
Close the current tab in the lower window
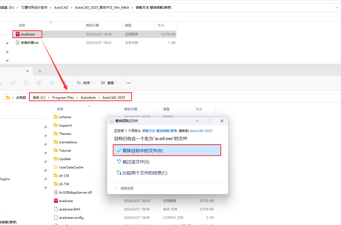tap(27, 71)
